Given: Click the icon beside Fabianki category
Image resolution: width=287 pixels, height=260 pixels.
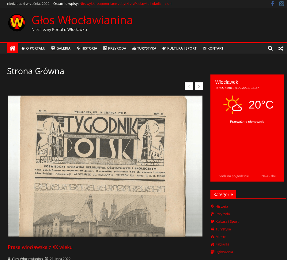Looking at the screenshot, I should pyautogui.click(x=212, y=244).
